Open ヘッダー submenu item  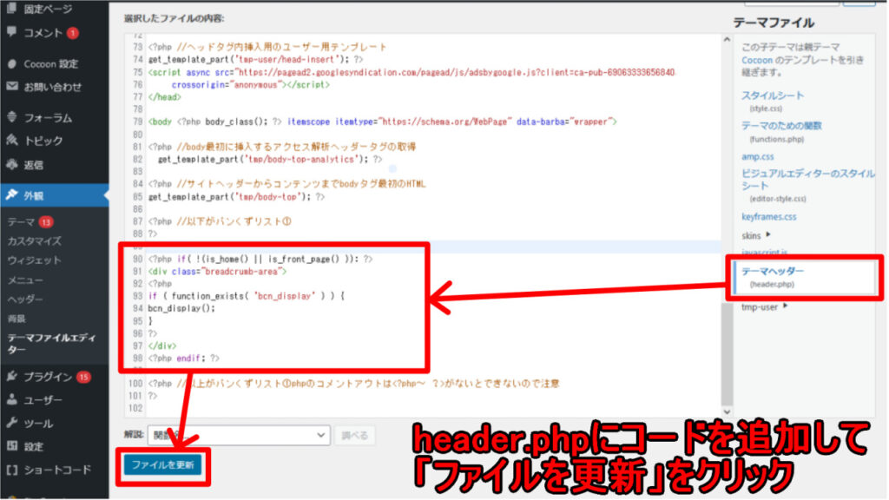[x=25, y=299]
